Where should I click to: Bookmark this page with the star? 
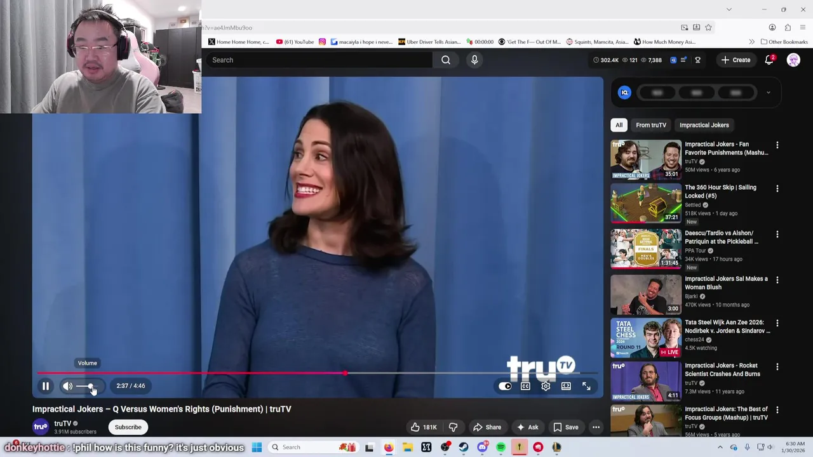708,27
